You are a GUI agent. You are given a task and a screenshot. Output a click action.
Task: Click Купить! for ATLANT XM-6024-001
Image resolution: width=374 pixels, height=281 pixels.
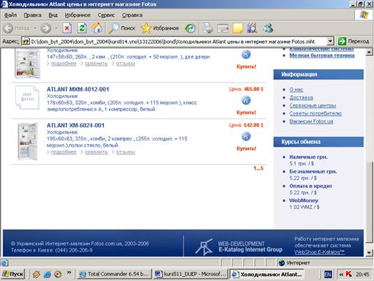point(246,148)
